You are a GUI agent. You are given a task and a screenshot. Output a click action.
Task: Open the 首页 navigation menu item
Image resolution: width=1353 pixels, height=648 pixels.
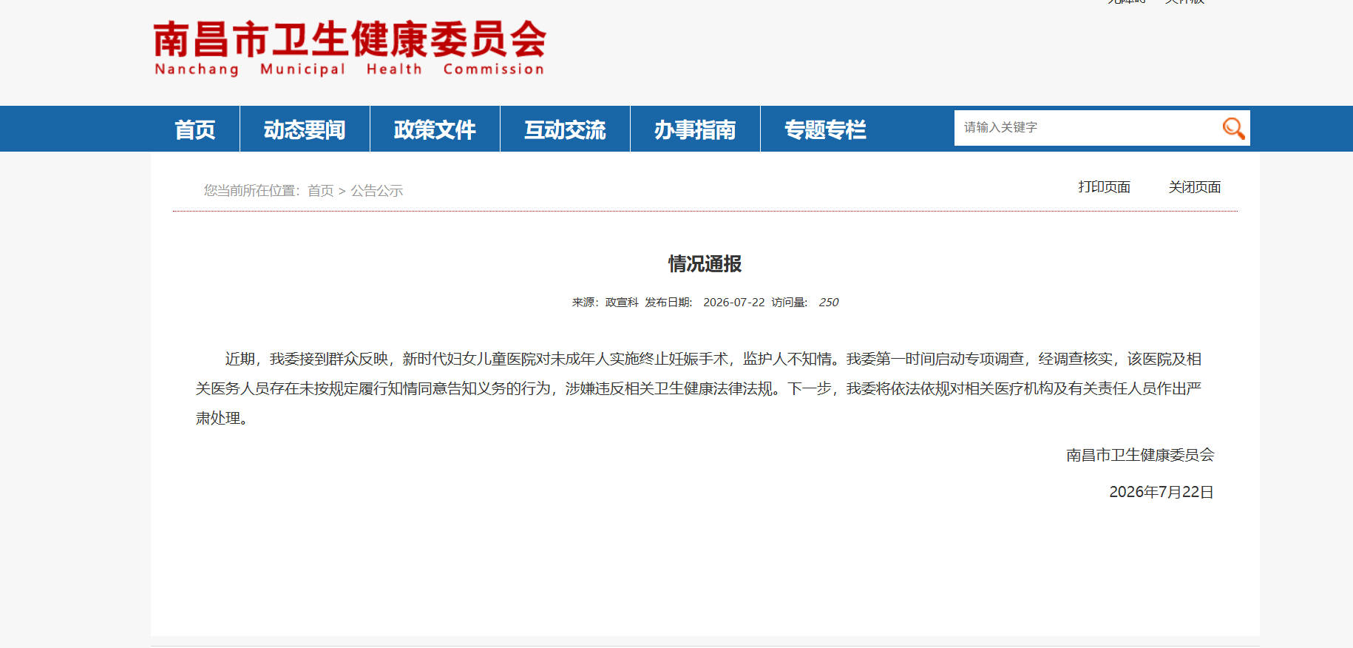coord(195,129)
